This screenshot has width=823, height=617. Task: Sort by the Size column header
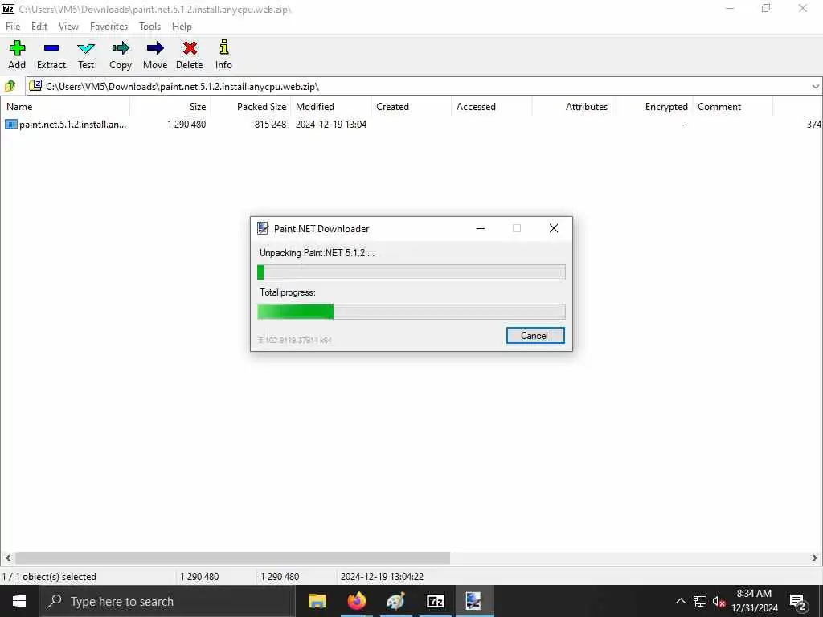pyautogui.click(x=170, y=107)
